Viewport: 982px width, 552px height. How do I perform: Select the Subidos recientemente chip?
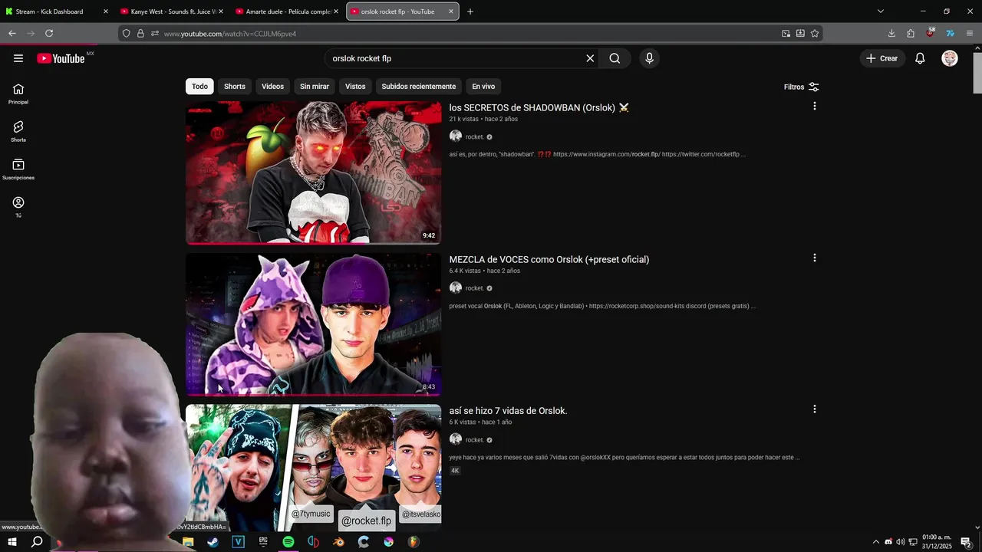419,87
